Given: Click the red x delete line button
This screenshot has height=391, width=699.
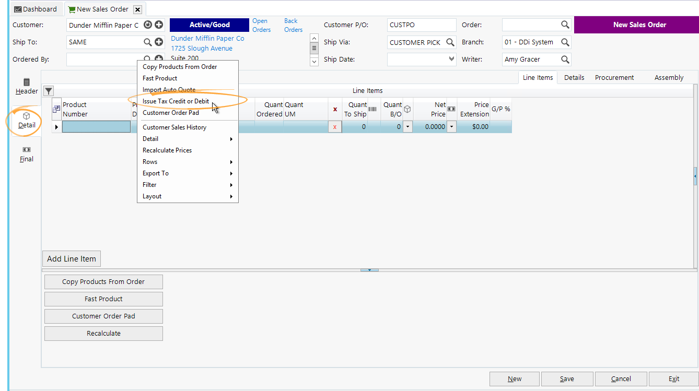Looking at the screenshot, I should coord(335,126).
